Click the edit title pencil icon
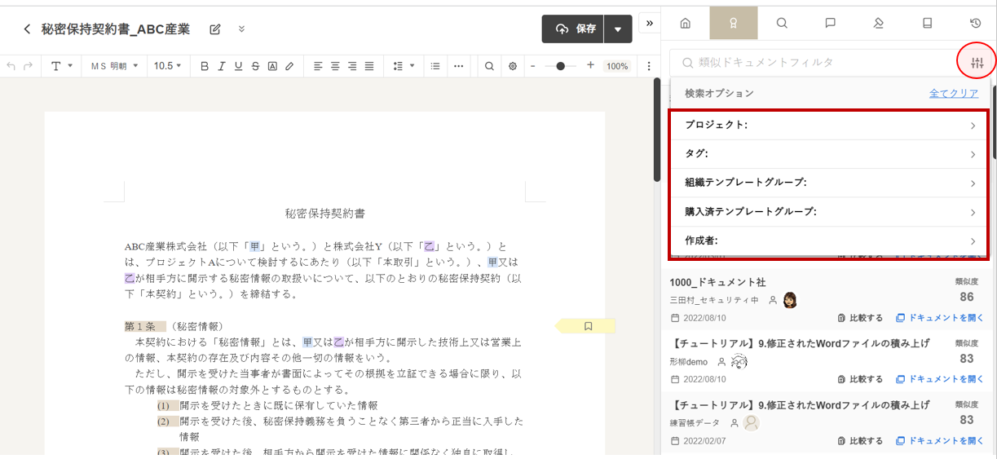Image resolution: width=997 pixels, height=459 pixels. click(x=215, y=29)
